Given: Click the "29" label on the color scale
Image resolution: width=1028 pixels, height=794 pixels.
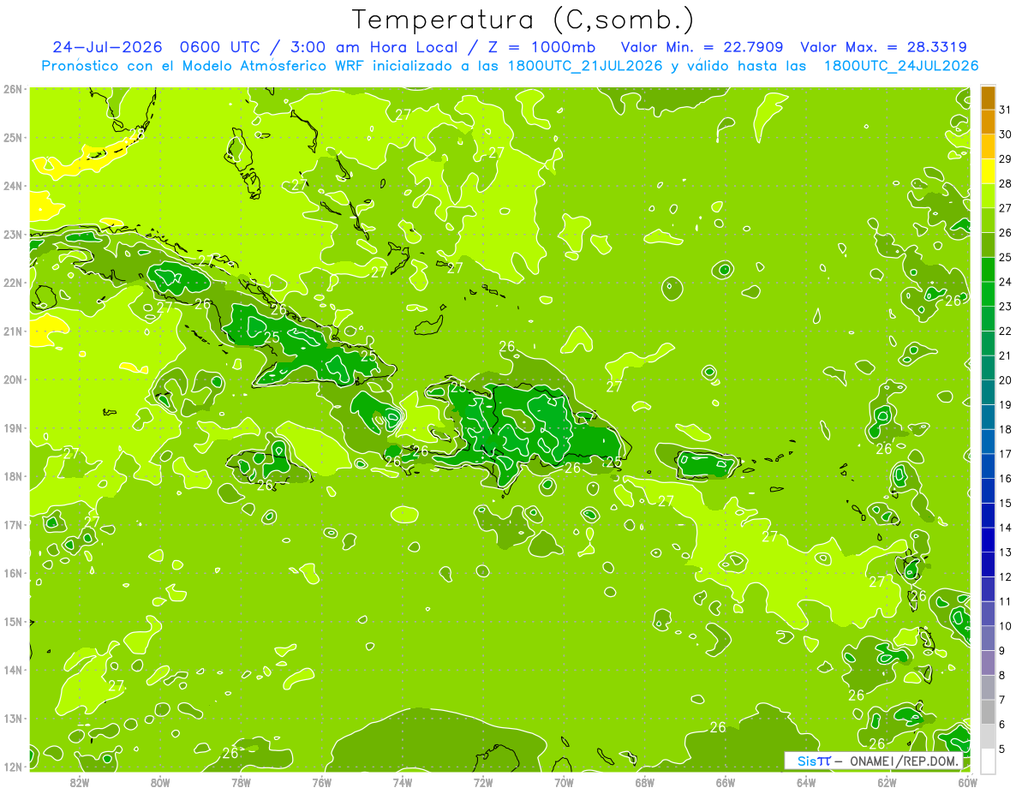Looking at the screenshot, I should [x=1006, y=159].
